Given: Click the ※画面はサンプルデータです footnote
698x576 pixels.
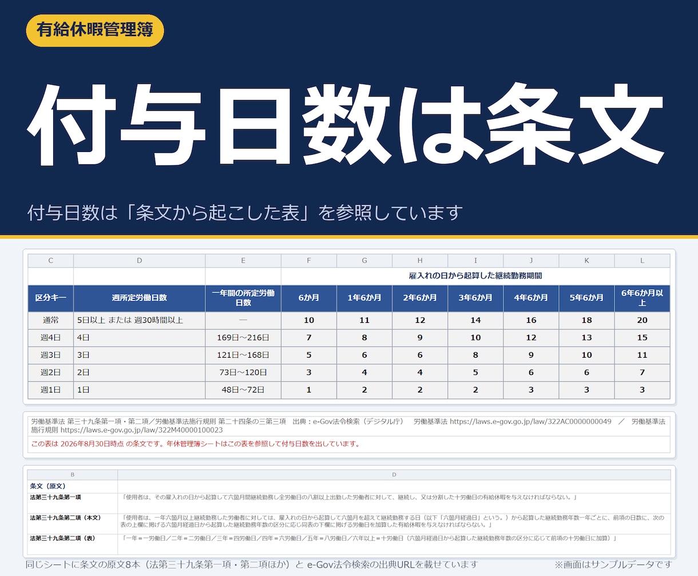Looking at the screenshot, I should pos(613,565).
